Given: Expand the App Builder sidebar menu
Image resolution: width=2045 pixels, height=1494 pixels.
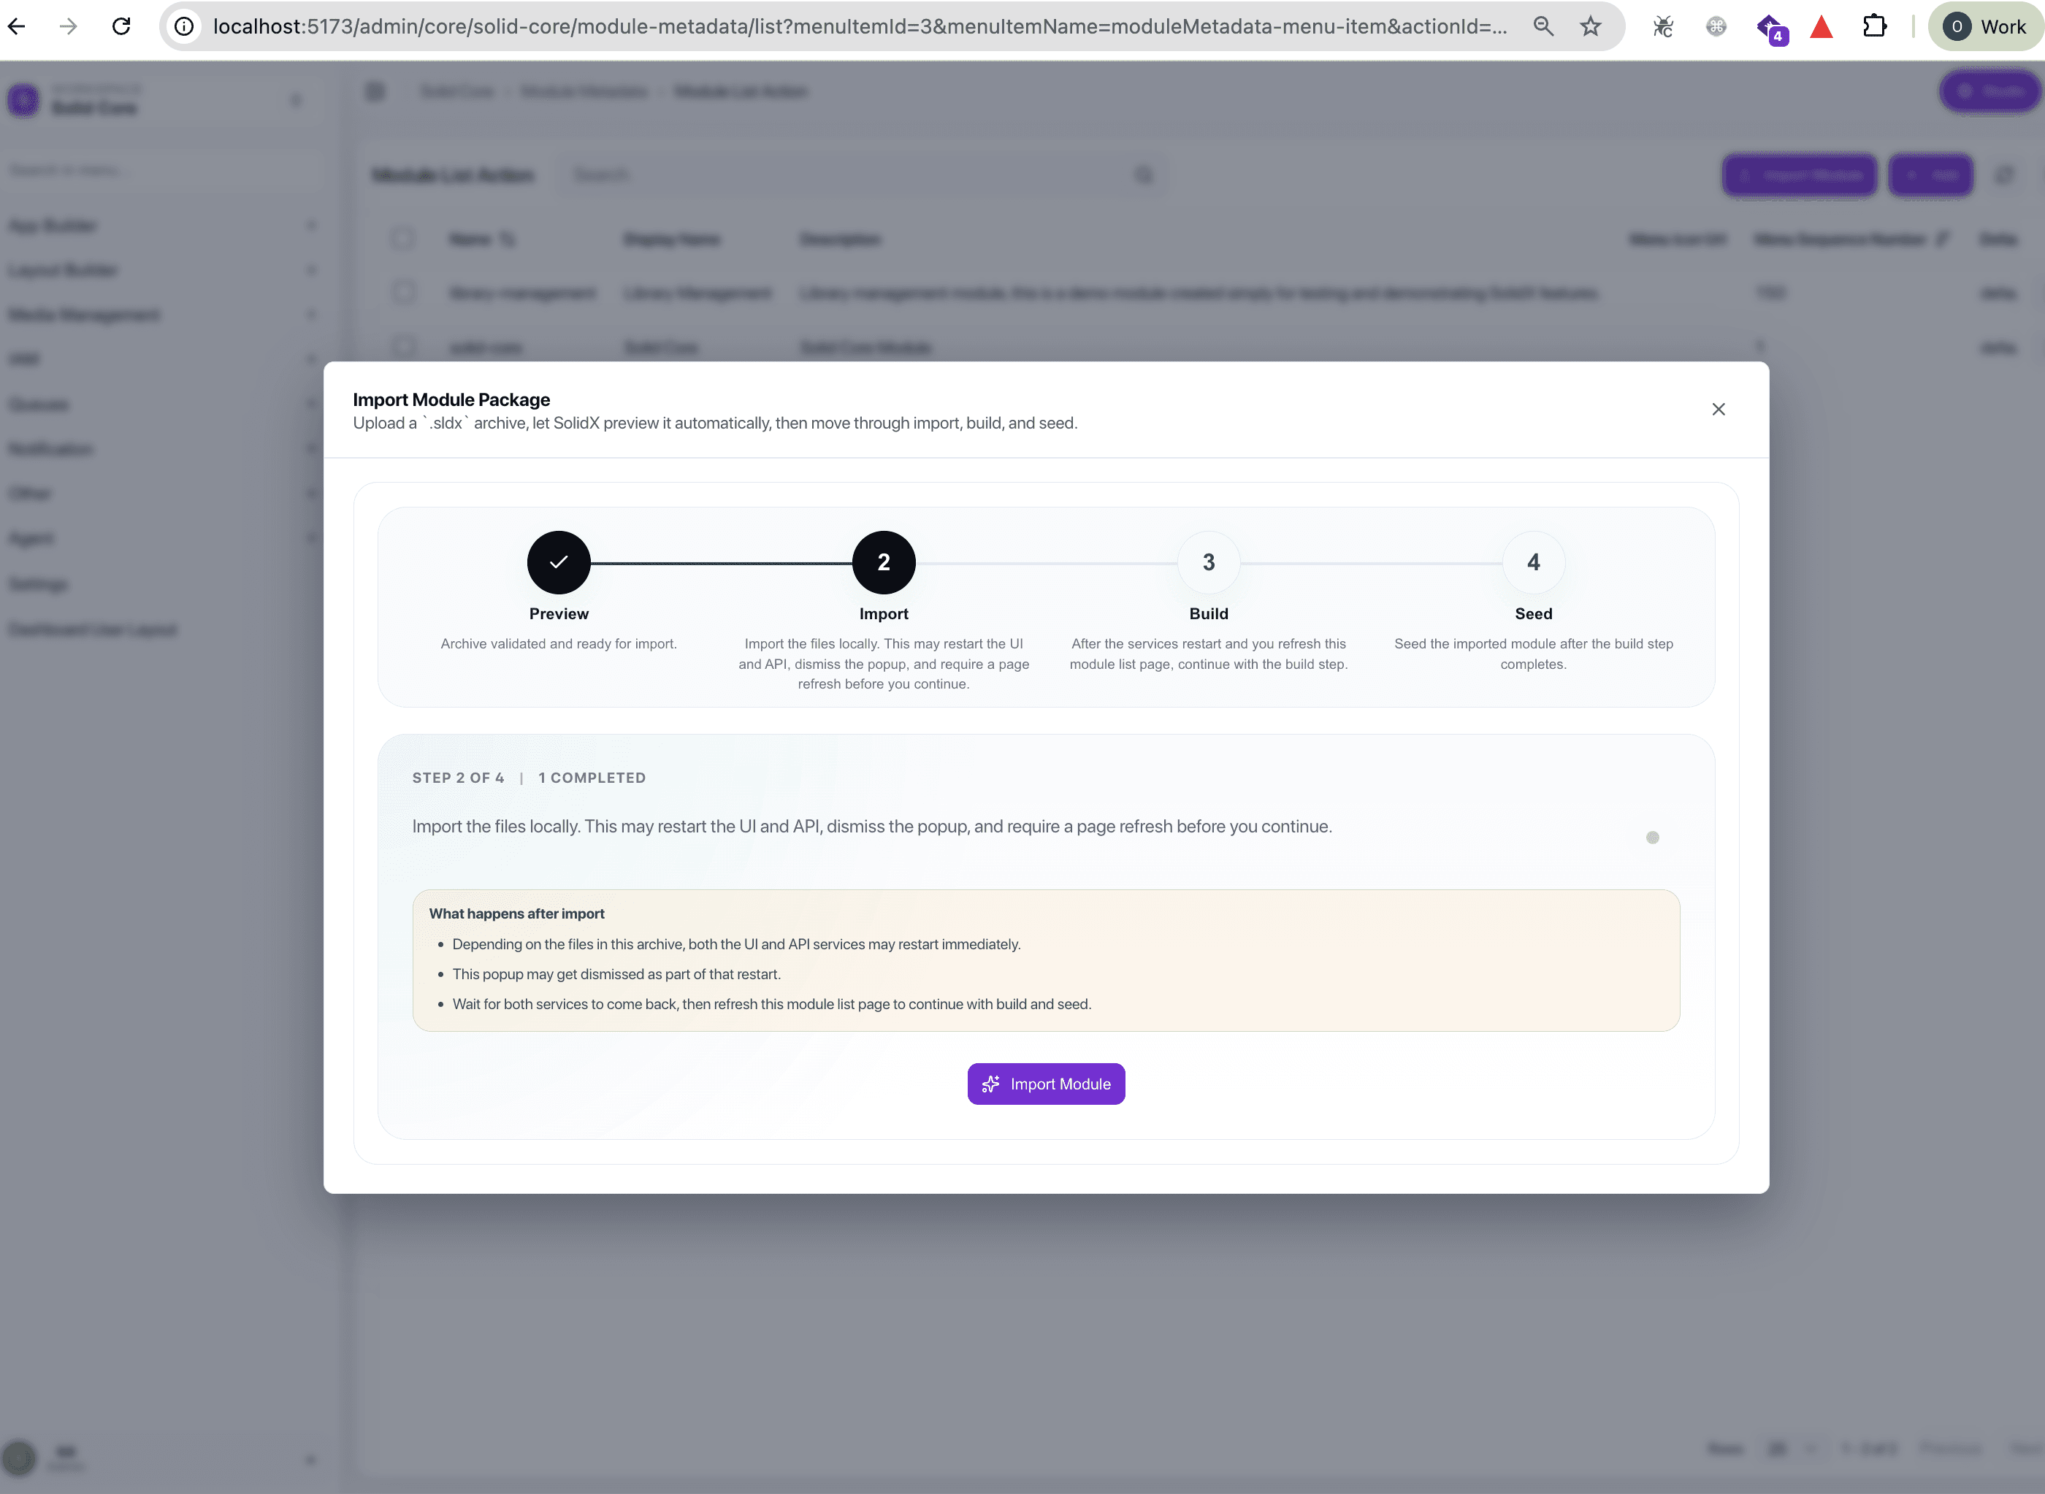Looking at the screenshot, I should point(163,225).
